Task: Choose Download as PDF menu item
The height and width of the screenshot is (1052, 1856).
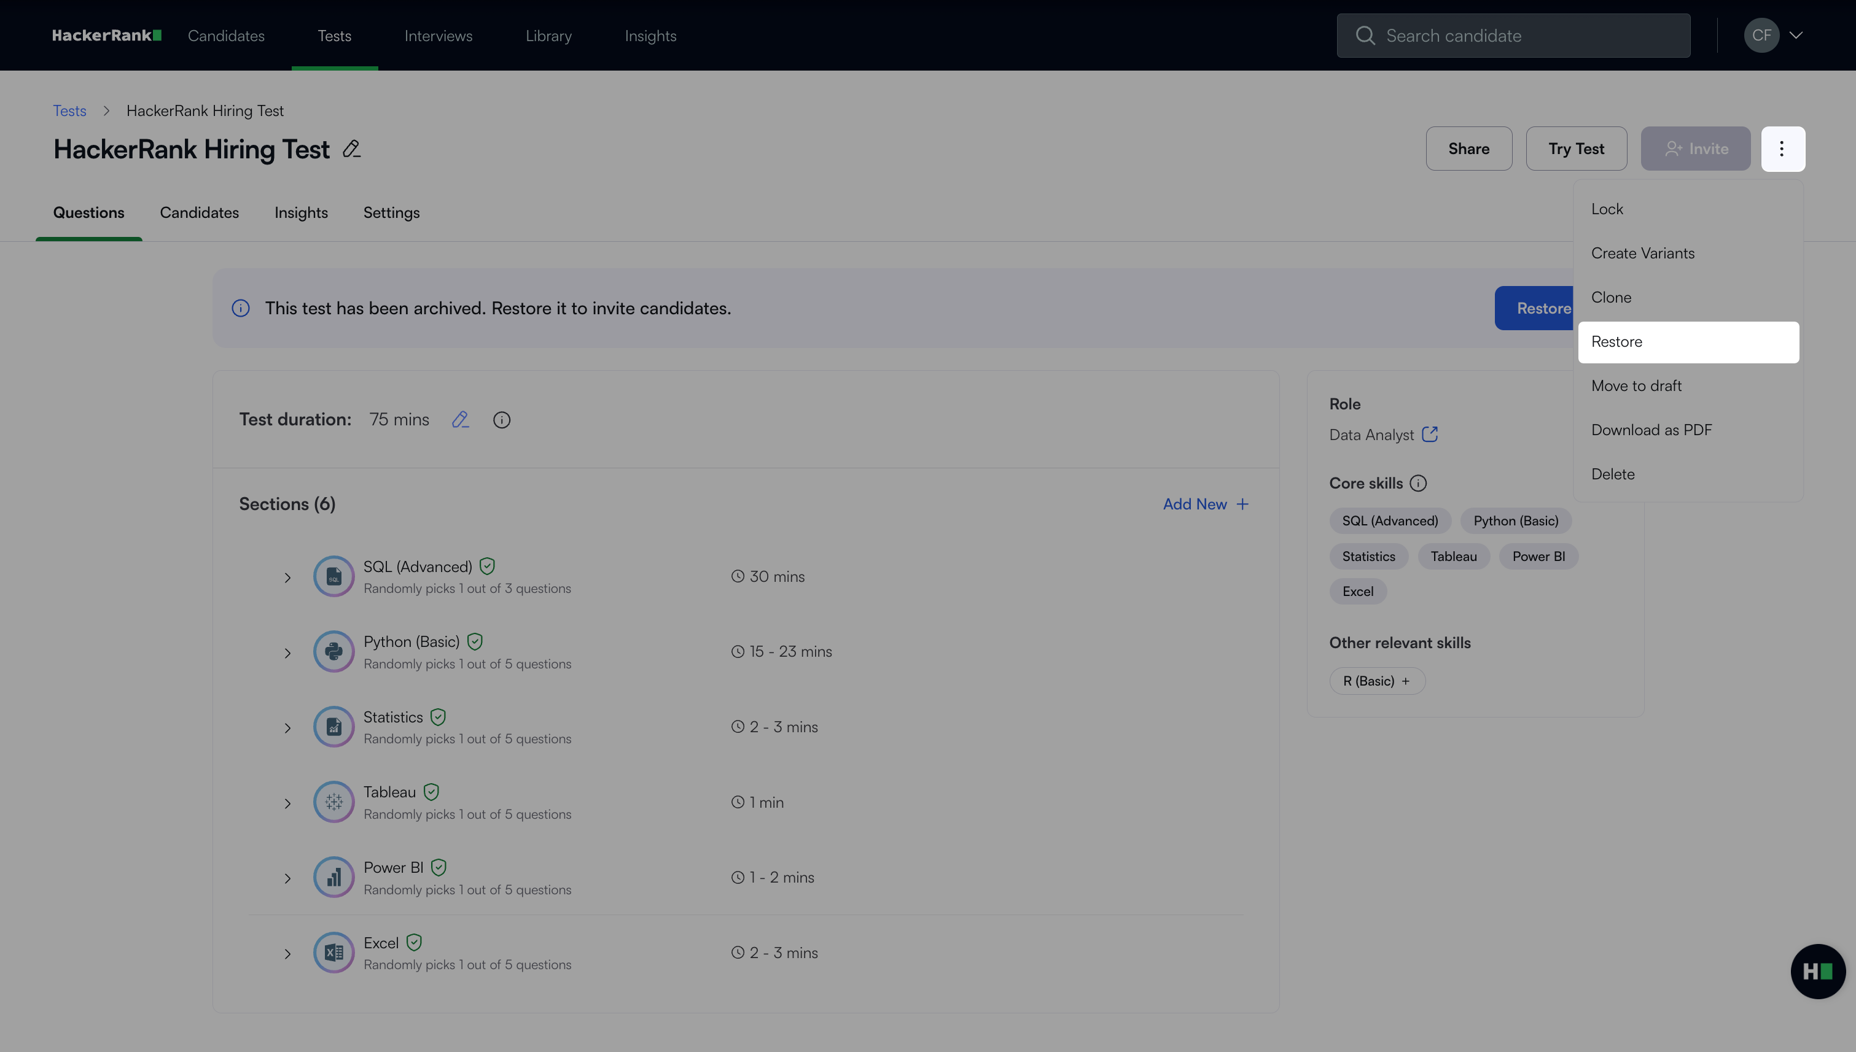Action: coord(1651,430)
